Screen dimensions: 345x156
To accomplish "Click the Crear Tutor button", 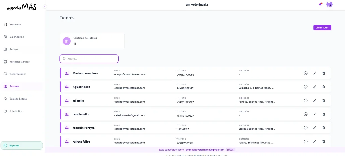I will click(x=322, y=28).
